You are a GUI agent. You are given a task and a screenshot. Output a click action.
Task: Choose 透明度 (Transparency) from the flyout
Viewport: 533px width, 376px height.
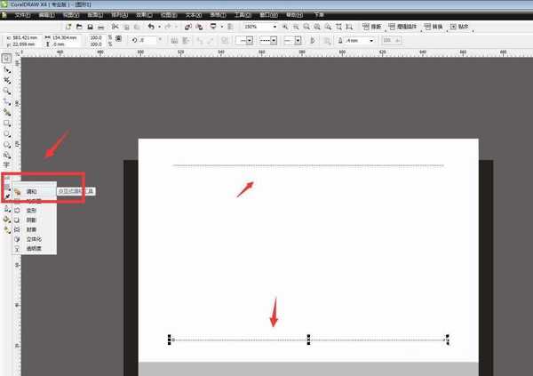click(x=34, y=249)
